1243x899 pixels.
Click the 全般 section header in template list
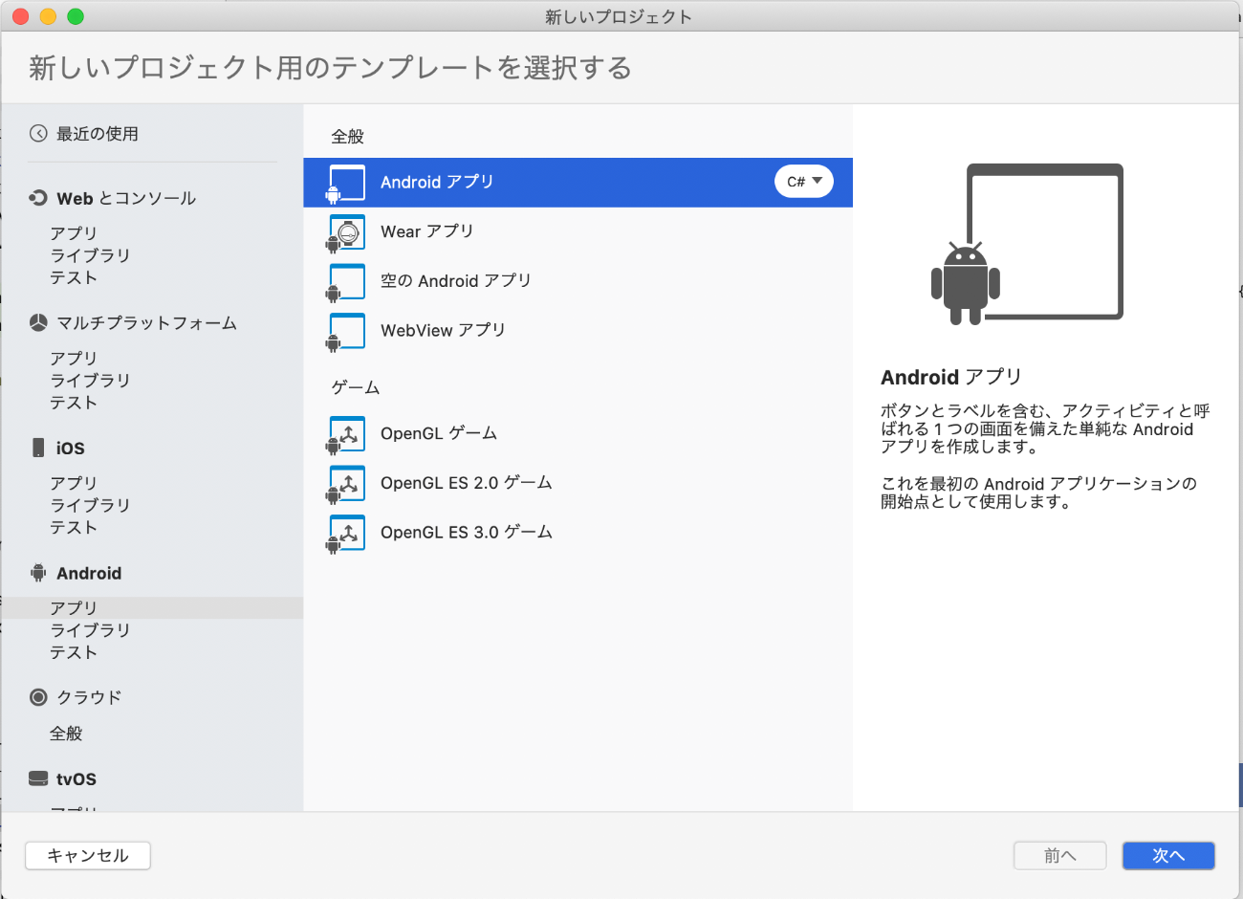click(x=348, y=137)
